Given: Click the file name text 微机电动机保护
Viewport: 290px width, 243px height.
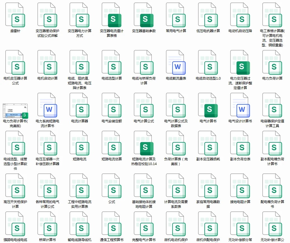Looking at the screenshot, I should click(x=176, y=240).
